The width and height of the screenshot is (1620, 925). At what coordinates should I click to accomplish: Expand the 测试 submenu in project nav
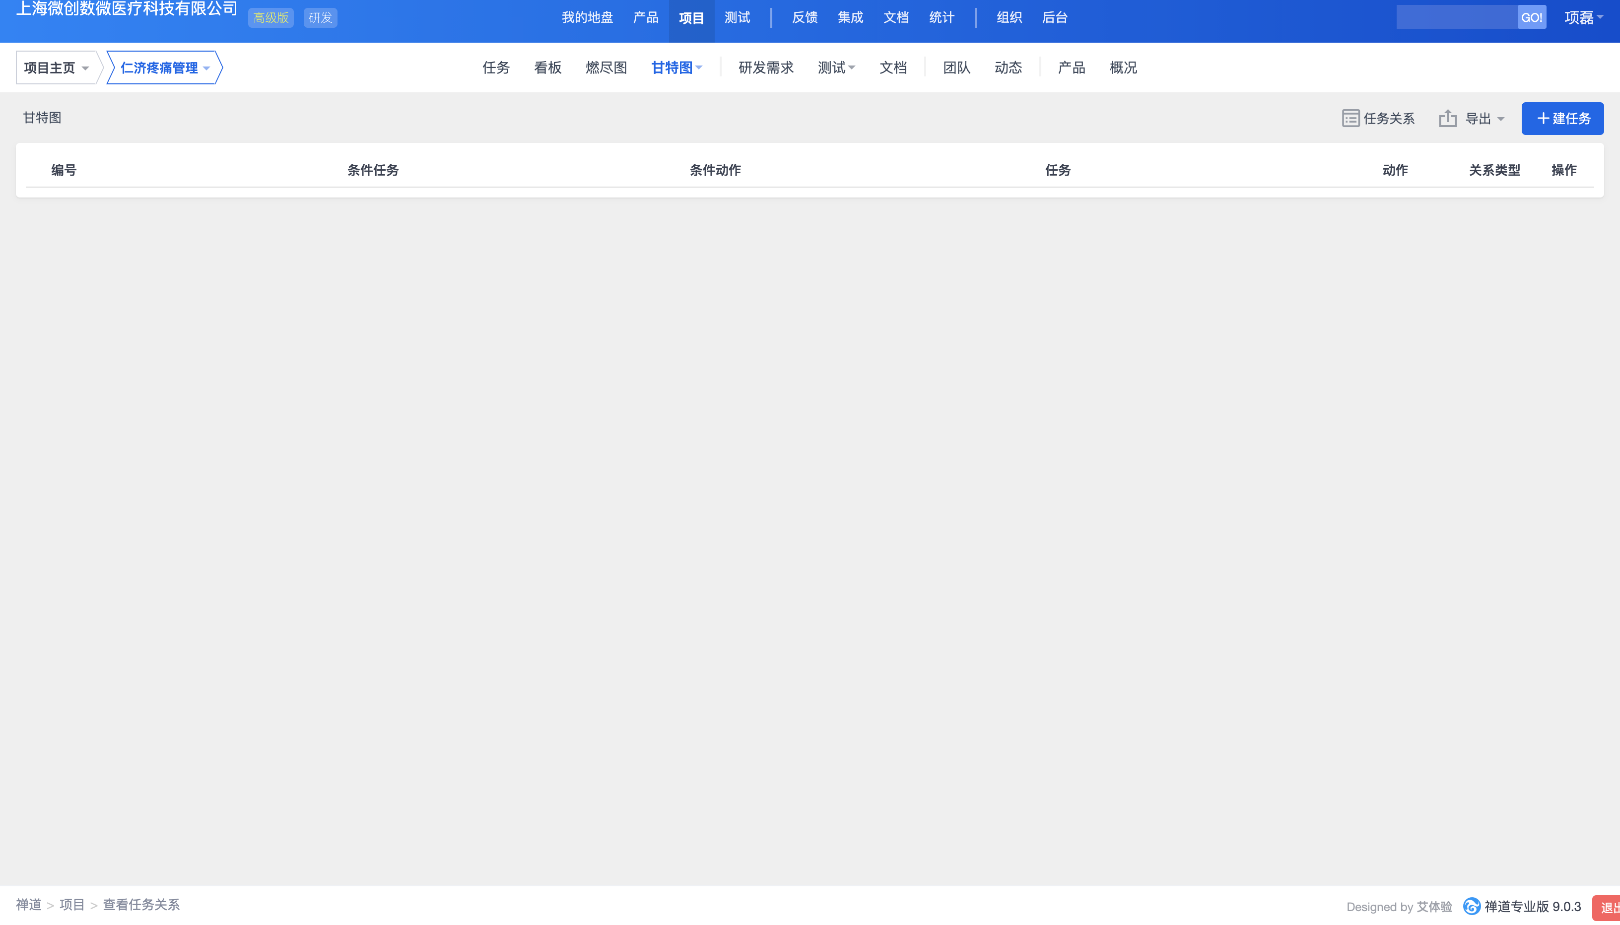coord(836,67)
